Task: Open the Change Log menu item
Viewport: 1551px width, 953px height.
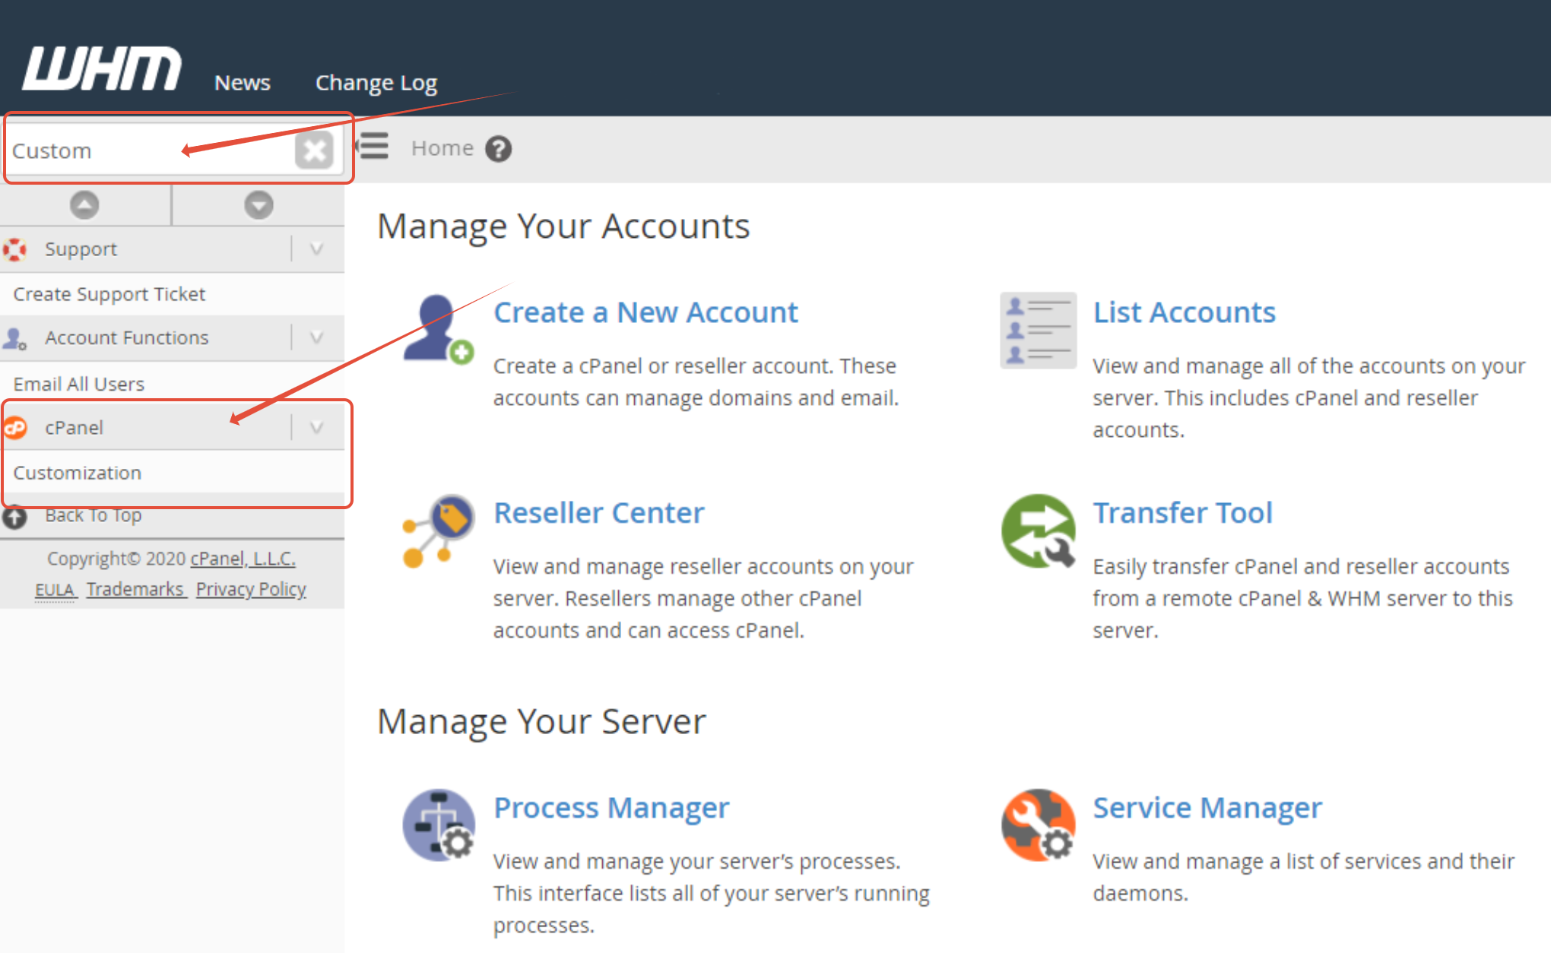Action: click(x=376, y=82)
